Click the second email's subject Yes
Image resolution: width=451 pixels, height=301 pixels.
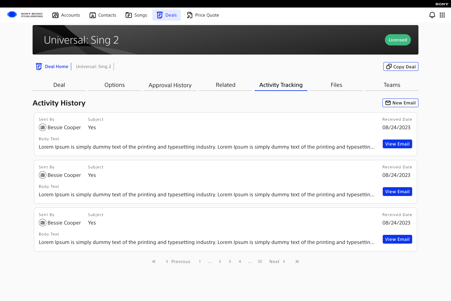click(x=92, y=175)
